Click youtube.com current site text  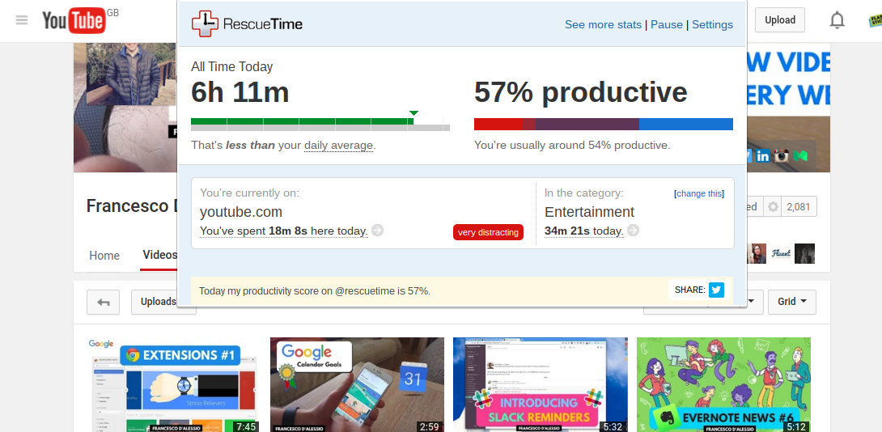point(241,212)
